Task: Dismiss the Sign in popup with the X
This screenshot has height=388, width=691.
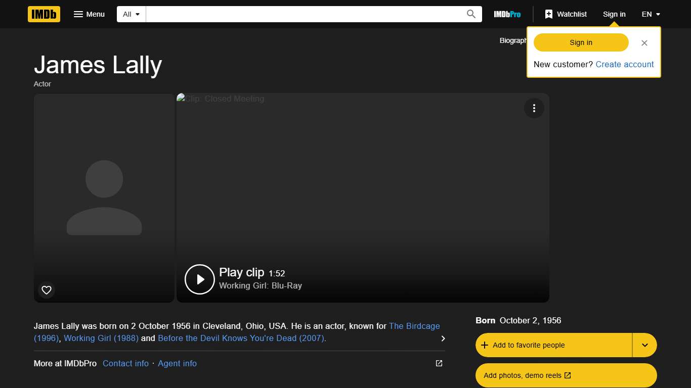Action: click(x=644, y=43)
